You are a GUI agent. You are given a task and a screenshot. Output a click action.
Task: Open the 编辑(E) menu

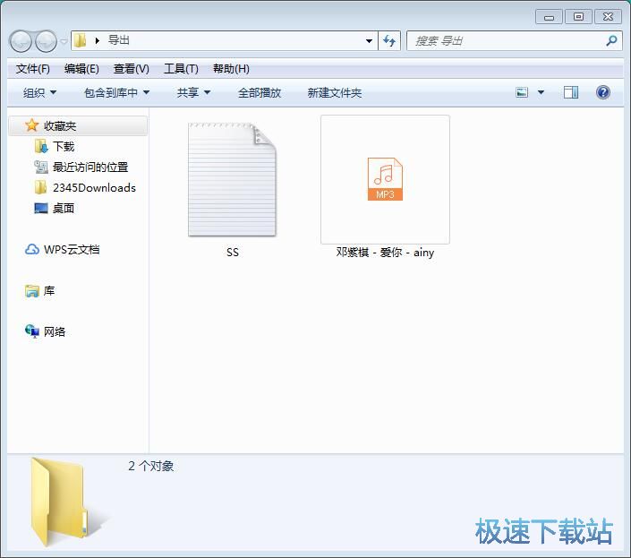click(81, 69)
